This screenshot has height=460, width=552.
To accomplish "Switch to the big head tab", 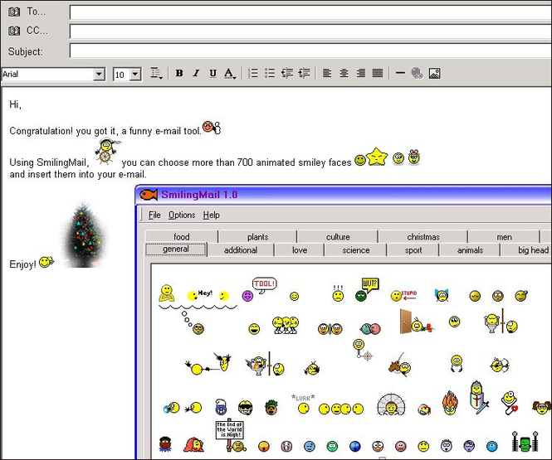I will pyautogui.click(x=526, y=249).
